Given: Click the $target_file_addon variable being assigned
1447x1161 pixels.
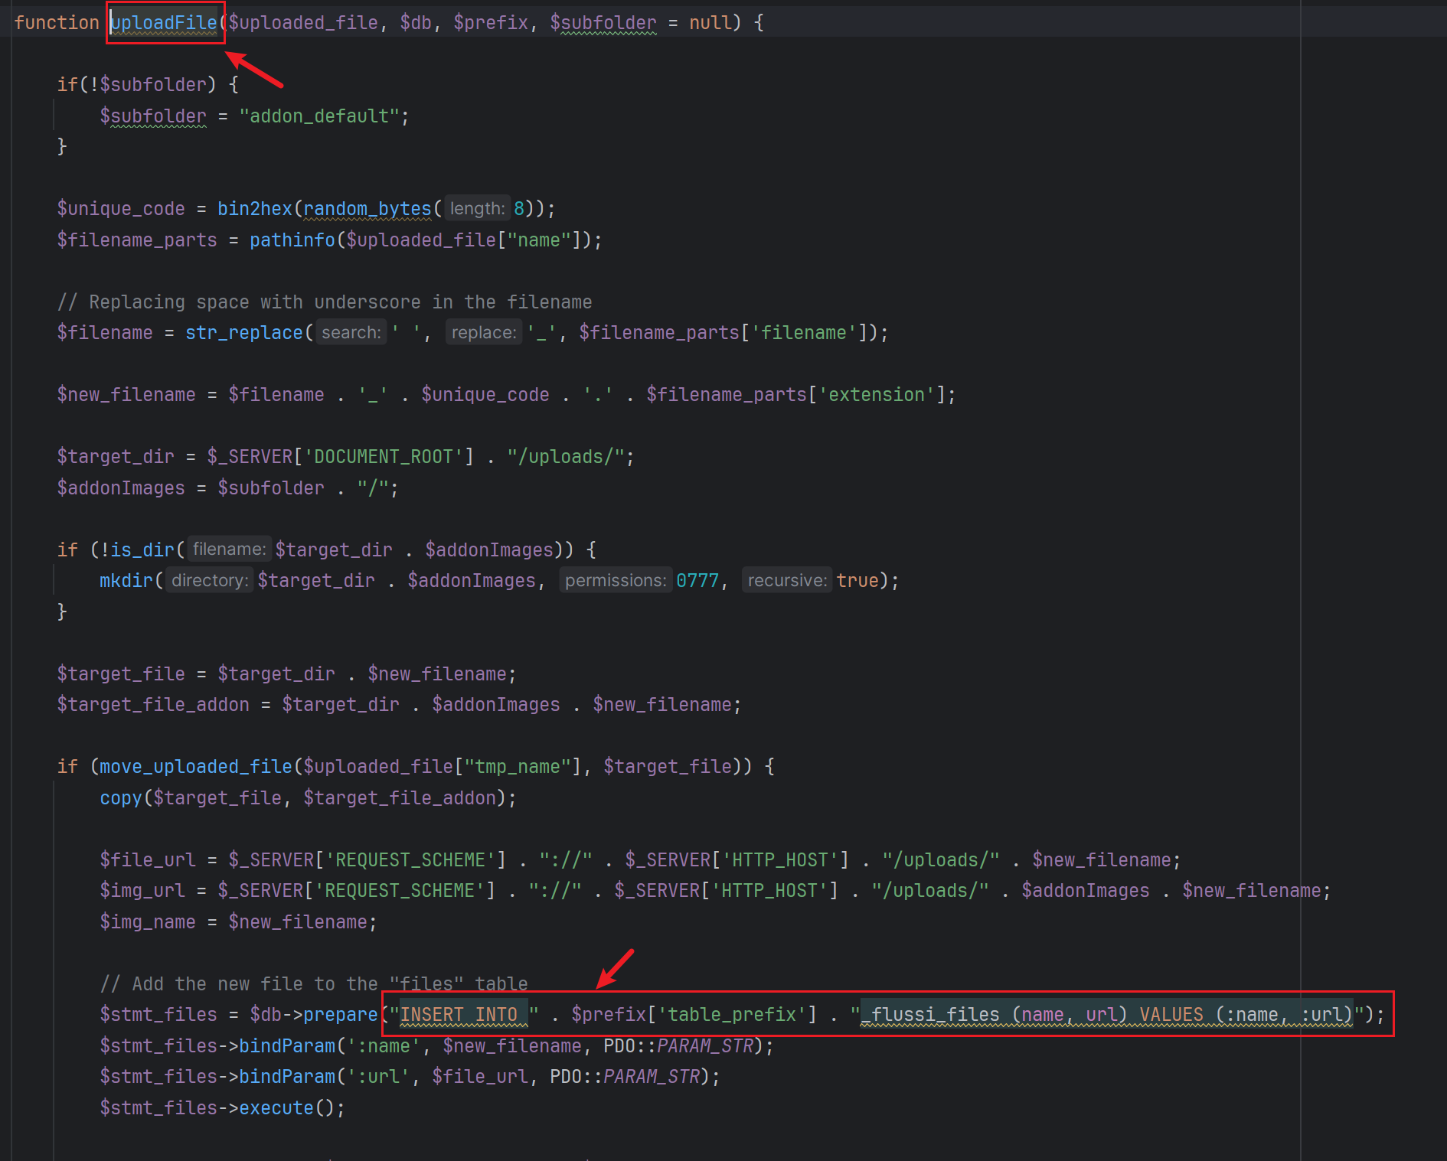Looking at the screenshot, I should [153, 705].
